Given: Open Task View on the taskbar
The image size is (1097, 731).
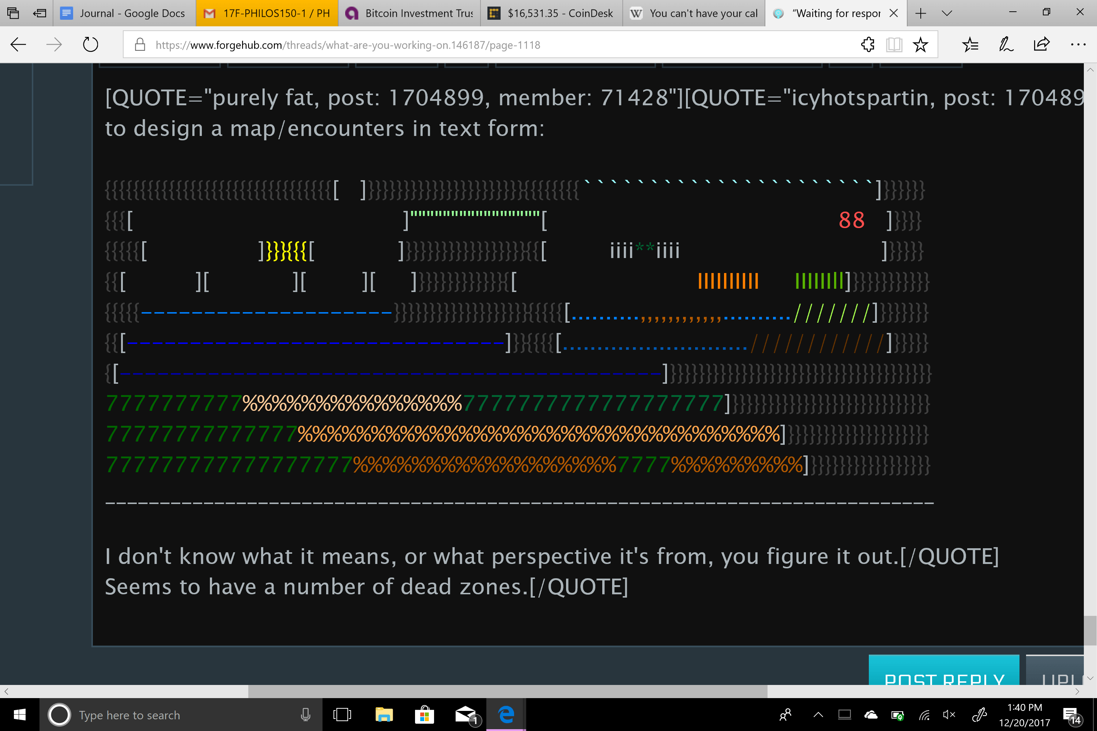Looking at the screenshot, I should [x=342, y=714].
